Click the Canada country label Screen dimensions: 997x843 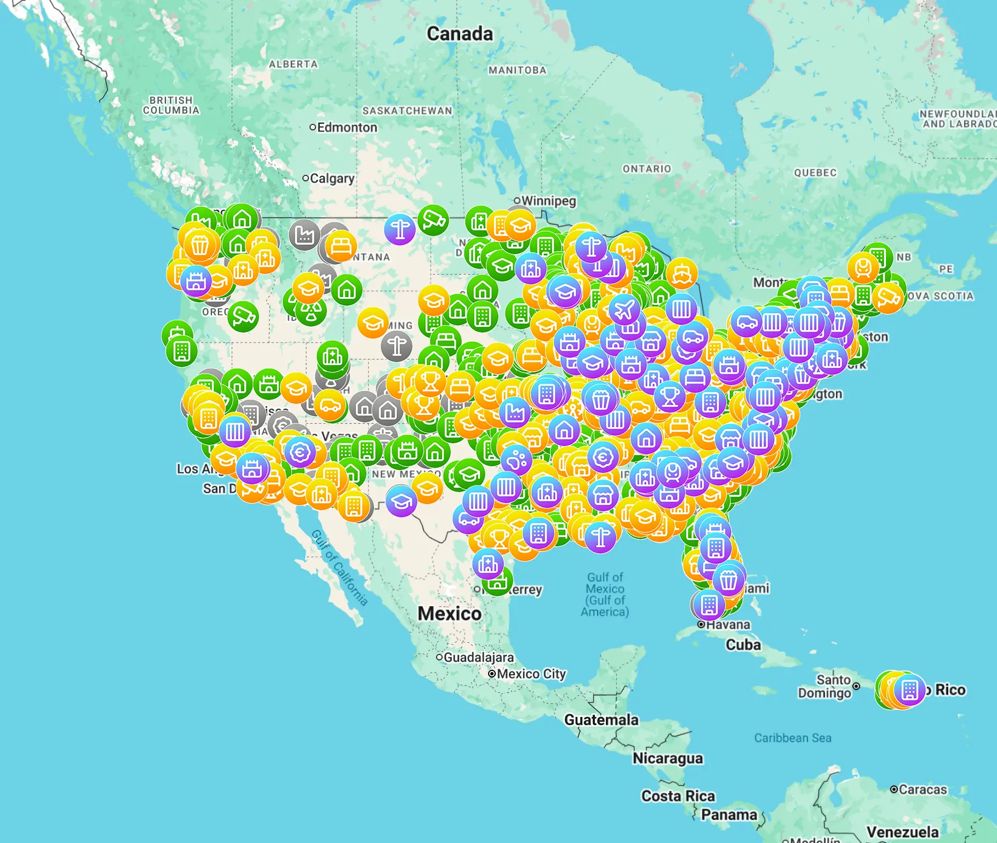pos(460,33)
